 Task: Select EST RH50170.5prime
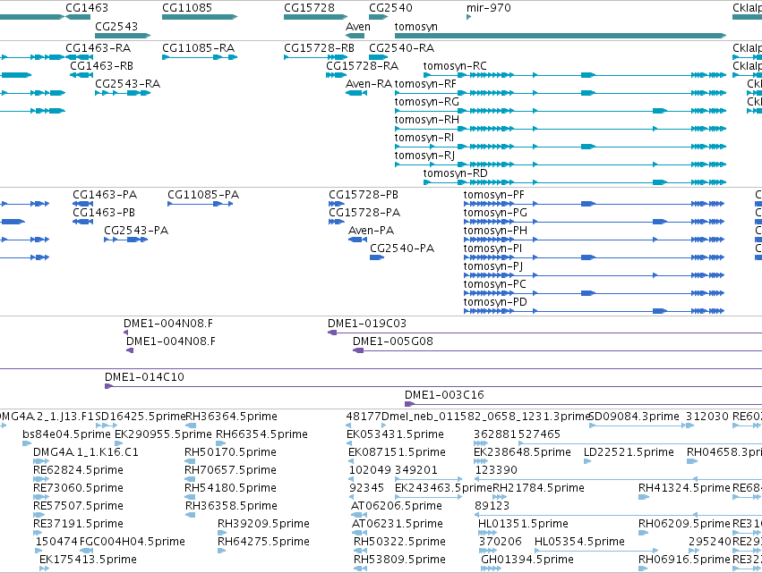coord(190,461)
